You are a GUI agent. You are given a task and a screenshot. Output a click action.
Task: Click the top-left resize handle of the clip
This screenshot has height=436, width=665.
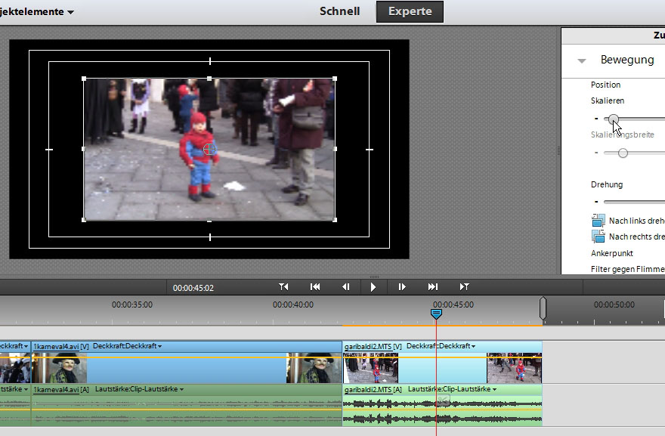coord(84,79)
